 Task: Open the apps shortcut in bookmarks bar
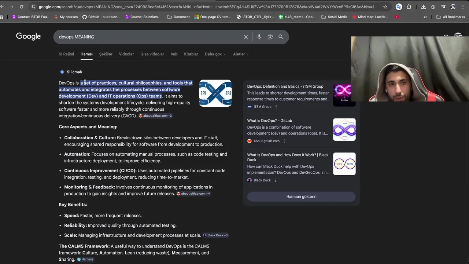coord(2,17)
